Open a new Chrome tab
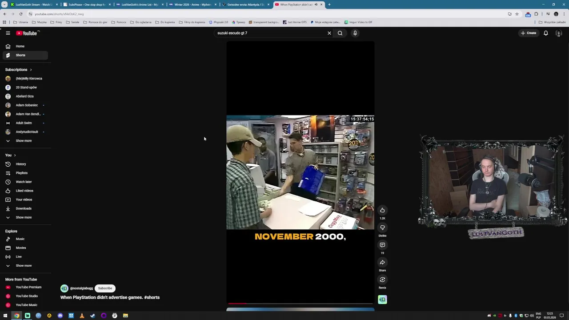Image resolution: width=569 pixels, height=320 pixels. (x=329, y=4)
